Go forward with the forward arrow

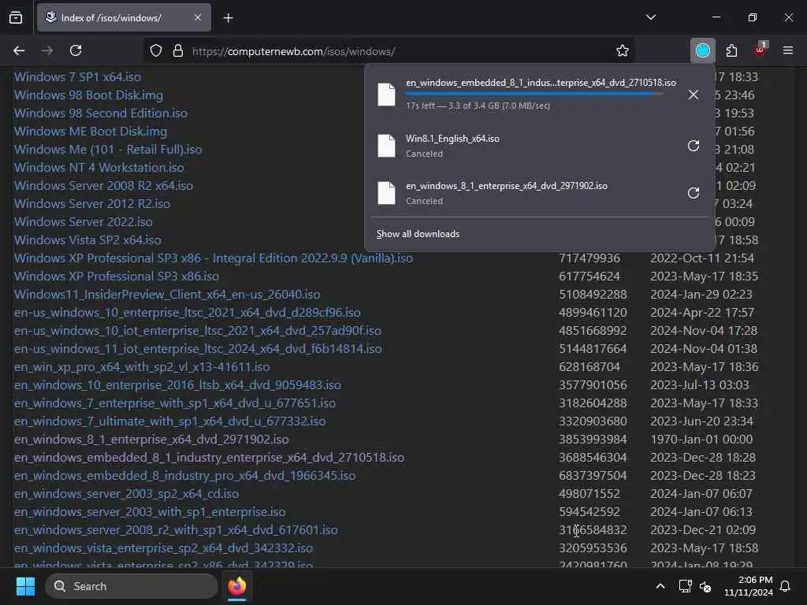pos(47,50)
